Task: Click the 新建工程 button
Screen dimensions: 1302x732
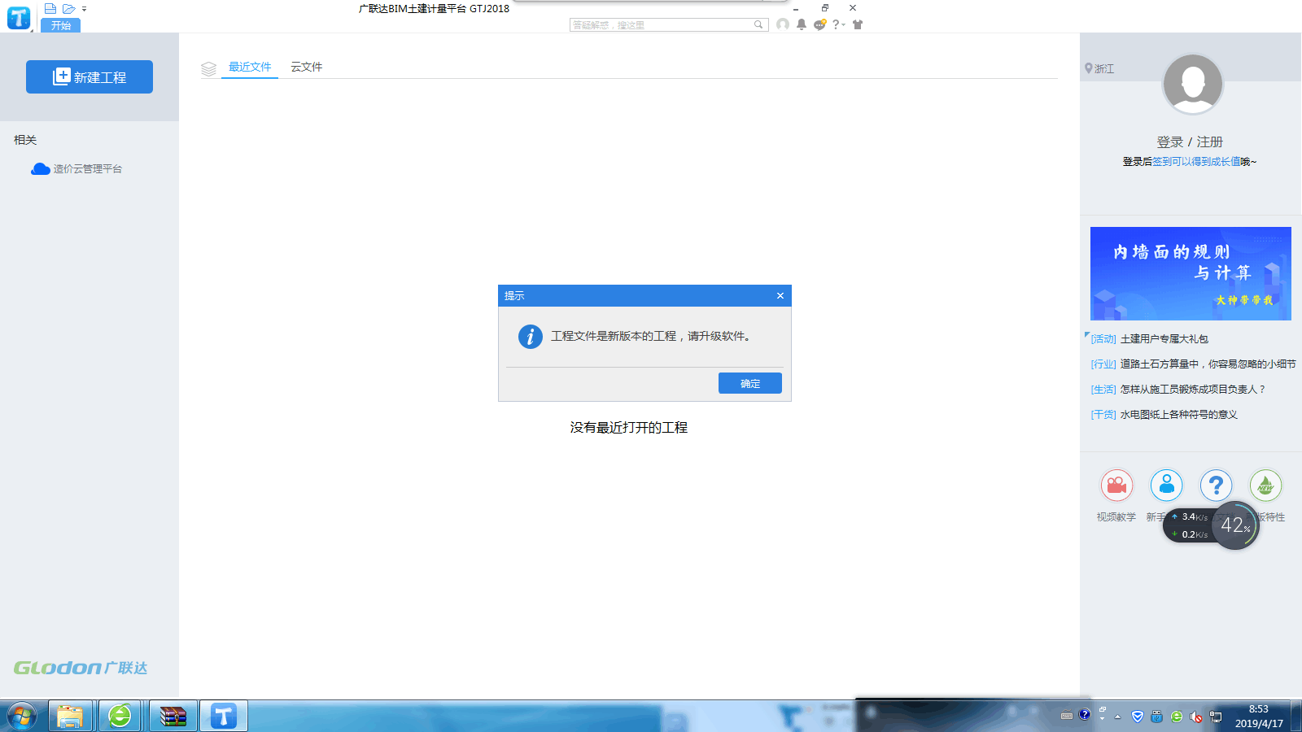Action: [x=90, y=76]
